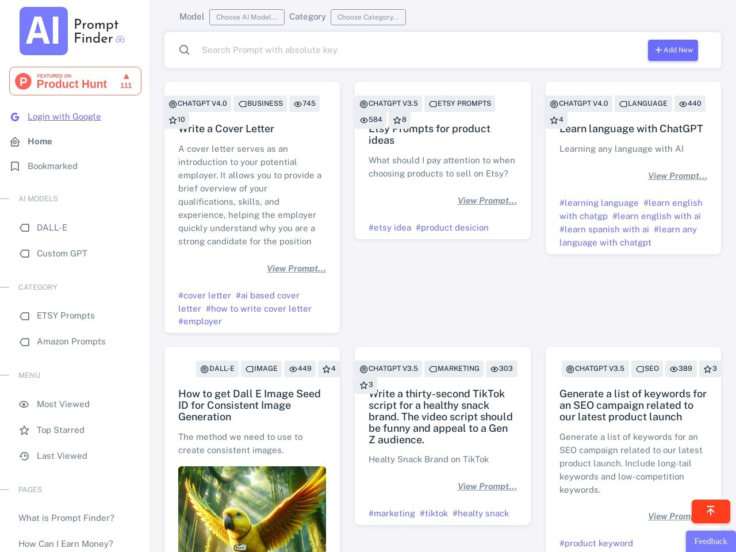This screenshot has height=552, width=736.
Task: Click the star 10 badge on Cover Letter card
Action: coord(177,120)
